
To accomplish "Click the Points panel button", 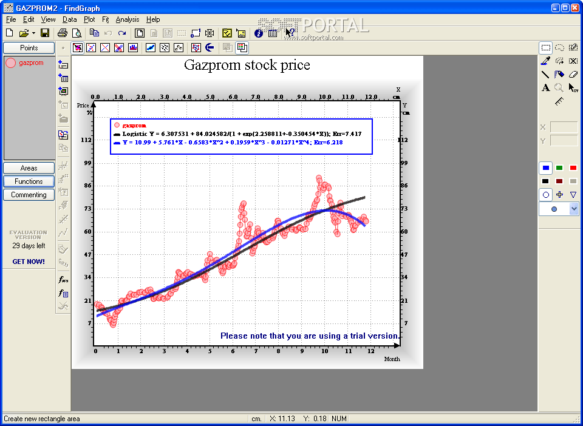I will 29,48.
